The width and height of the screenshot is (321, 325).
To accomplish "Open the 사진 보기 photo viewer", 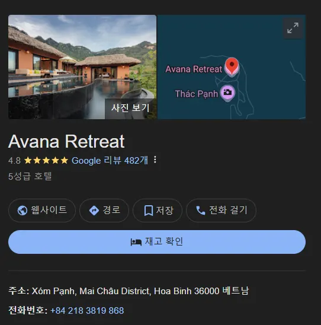I will tap(130, 108).
